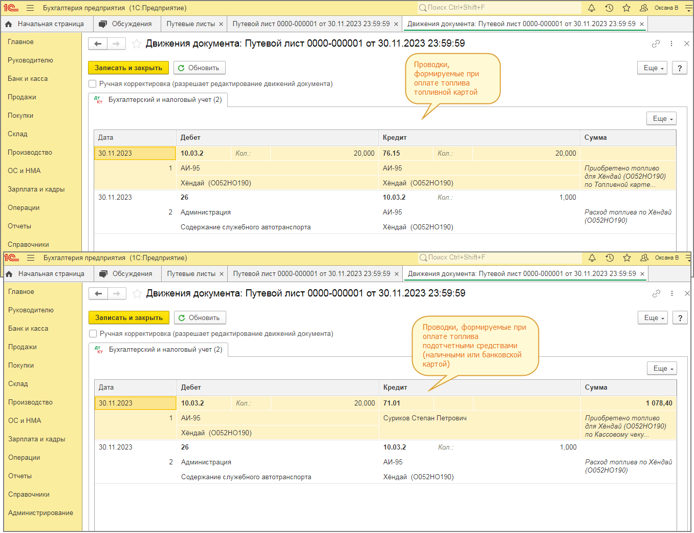Open the favorites star in upper window title bar

tap(626, 8)
